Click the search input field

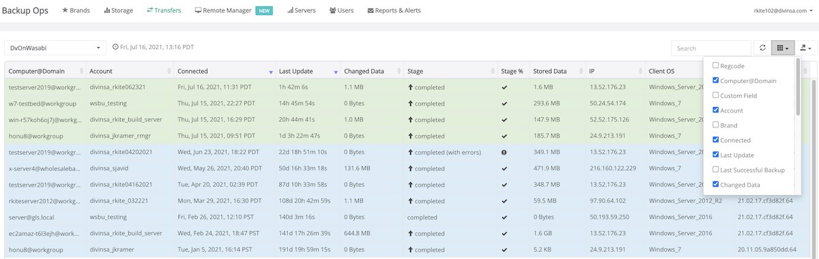[712, 48]
